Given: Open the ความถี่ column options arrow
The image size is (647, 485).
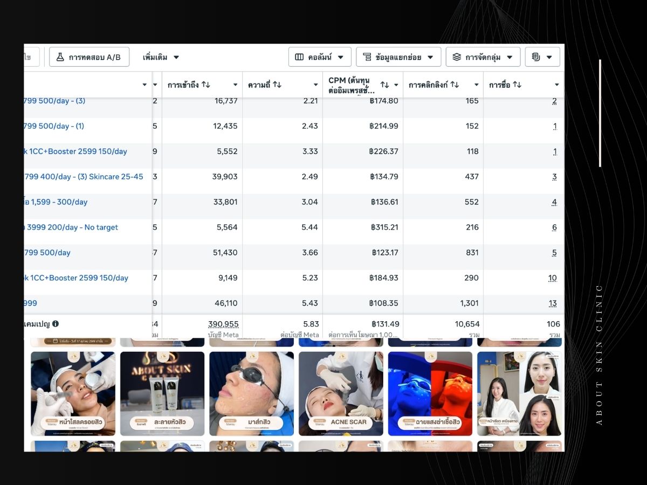Looking at the screenshot, I should click(315, 85).
